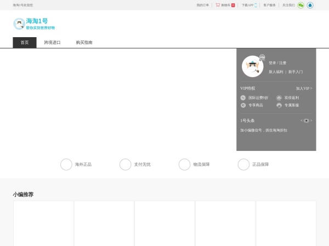Screen dimensions: 329x246
Task: Toggle the eye icon in 1号头条
Action: [307, 120]
